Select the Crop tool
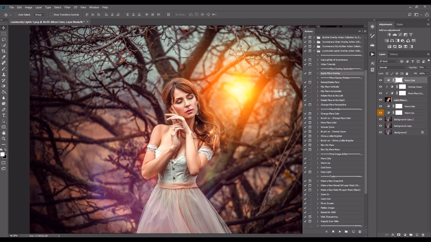 4,51
